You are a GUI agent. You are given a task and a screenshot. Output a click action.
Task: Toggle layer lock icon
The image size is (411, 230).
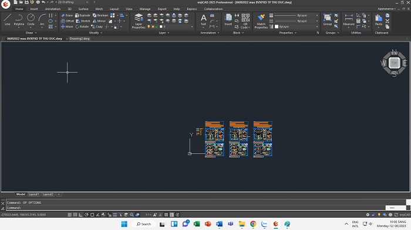pos(157,27)
